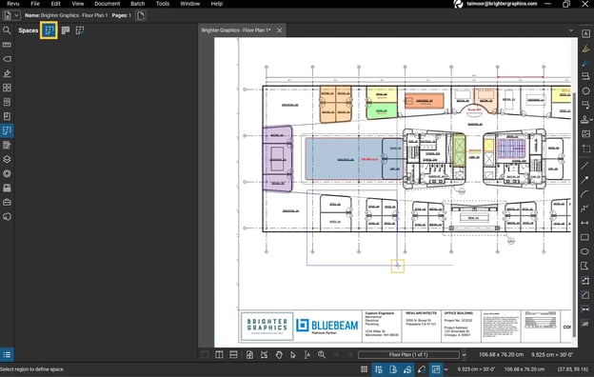
Task: Select the Text Select tool
Action: click(x=307, y=355)
